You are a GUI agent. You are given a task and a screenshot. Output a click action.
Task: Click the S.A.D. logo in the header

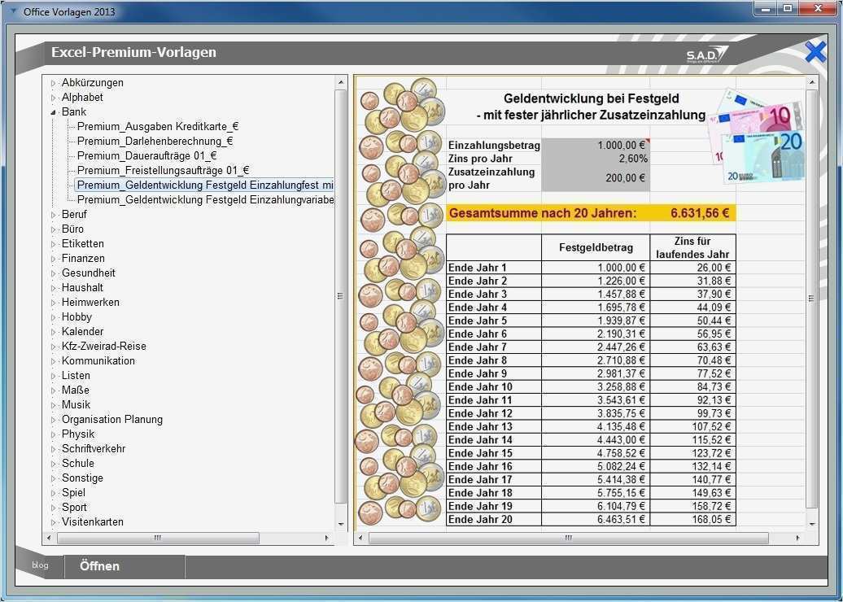pyautogui.click(x=707, y=55)
